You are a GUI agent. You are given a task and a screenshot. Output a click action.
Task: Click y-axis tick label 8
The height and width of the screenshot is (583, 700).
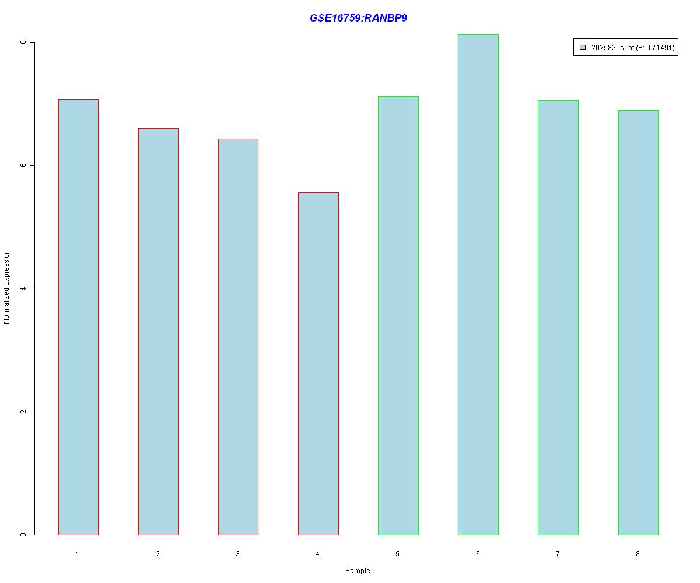pos(23,43)
